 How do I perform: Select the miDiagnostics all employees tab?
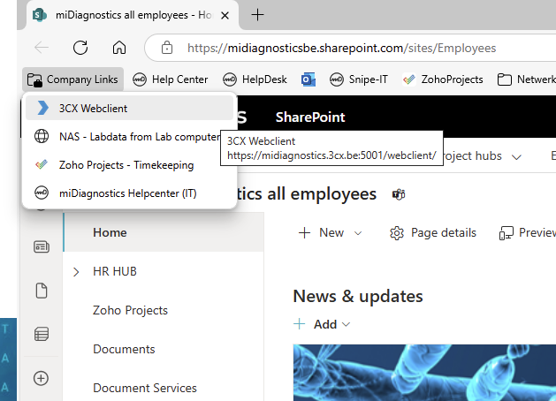133,15
